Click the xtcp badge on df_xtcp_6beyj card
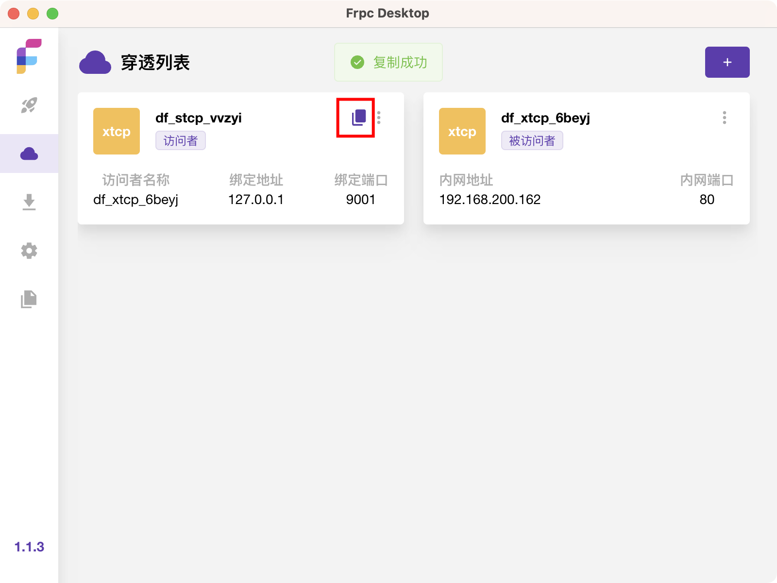This screenshot has width=777, height=583. click(x=462, y=131)
